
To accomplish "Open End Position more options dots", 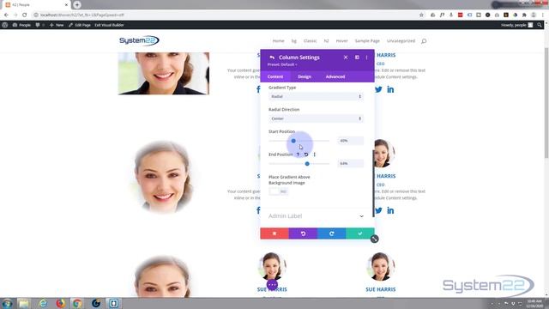I will click(315, 154).
